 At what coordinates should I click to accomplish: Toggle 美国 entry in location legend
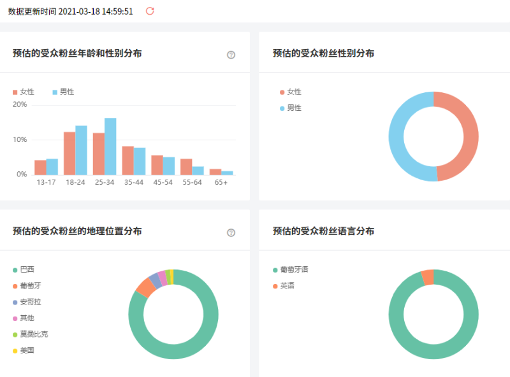coord(24,350)
